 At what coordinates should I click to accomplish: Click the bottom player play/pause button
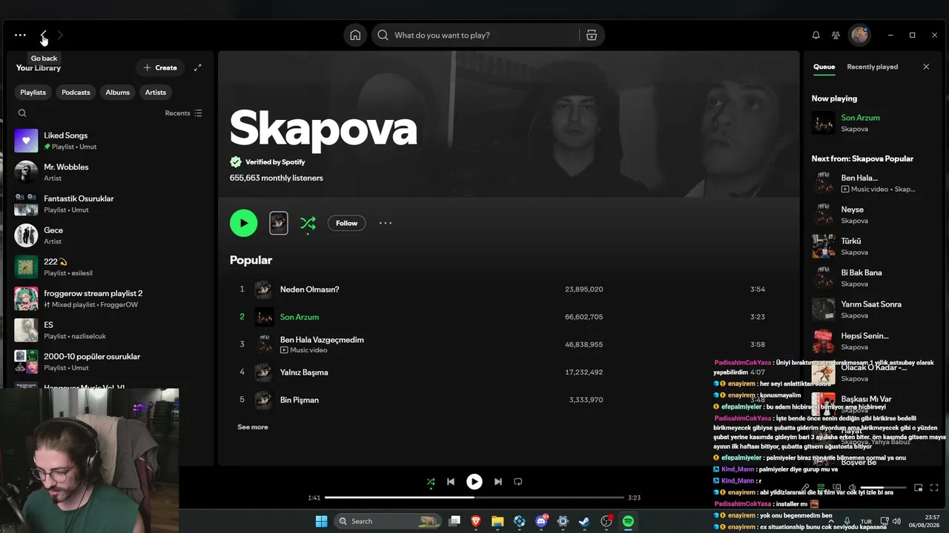point(474,482)
